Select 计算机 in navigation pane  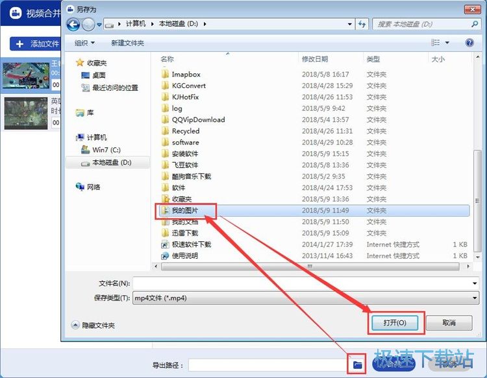92,137
